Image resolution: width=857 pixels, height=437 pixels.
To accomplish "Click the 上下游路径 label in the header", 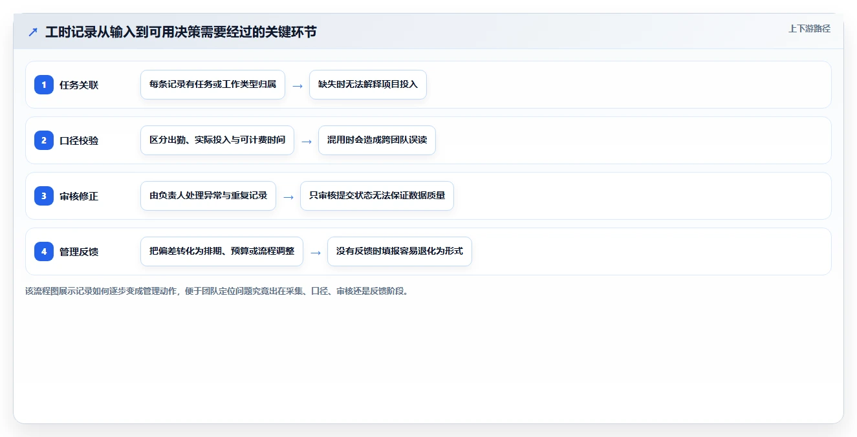I will [809, 29].
